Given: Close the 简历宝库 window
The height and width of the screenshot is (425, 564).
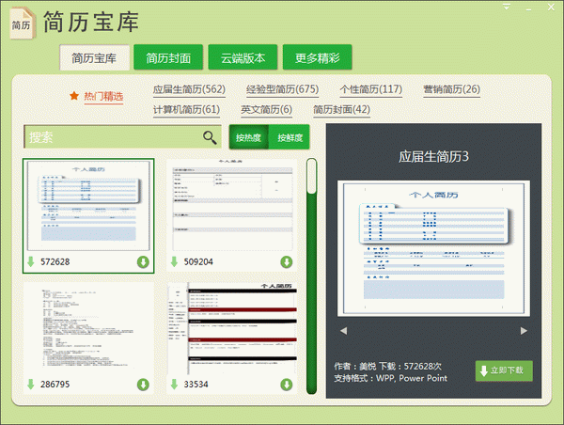Looking at the screenshot, I should [551, 7].
